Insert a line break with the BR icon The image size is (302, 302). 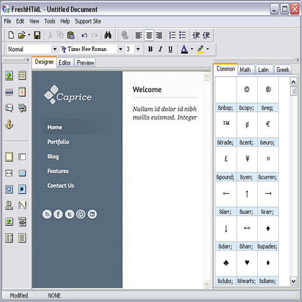click(x=22, y=108)
